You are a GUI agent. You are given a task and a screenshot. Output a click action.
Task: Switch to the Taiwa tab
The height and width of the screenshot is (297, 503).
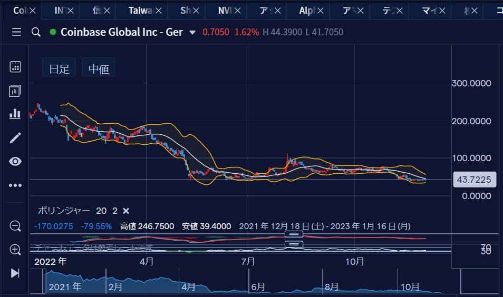pos(141,11)
